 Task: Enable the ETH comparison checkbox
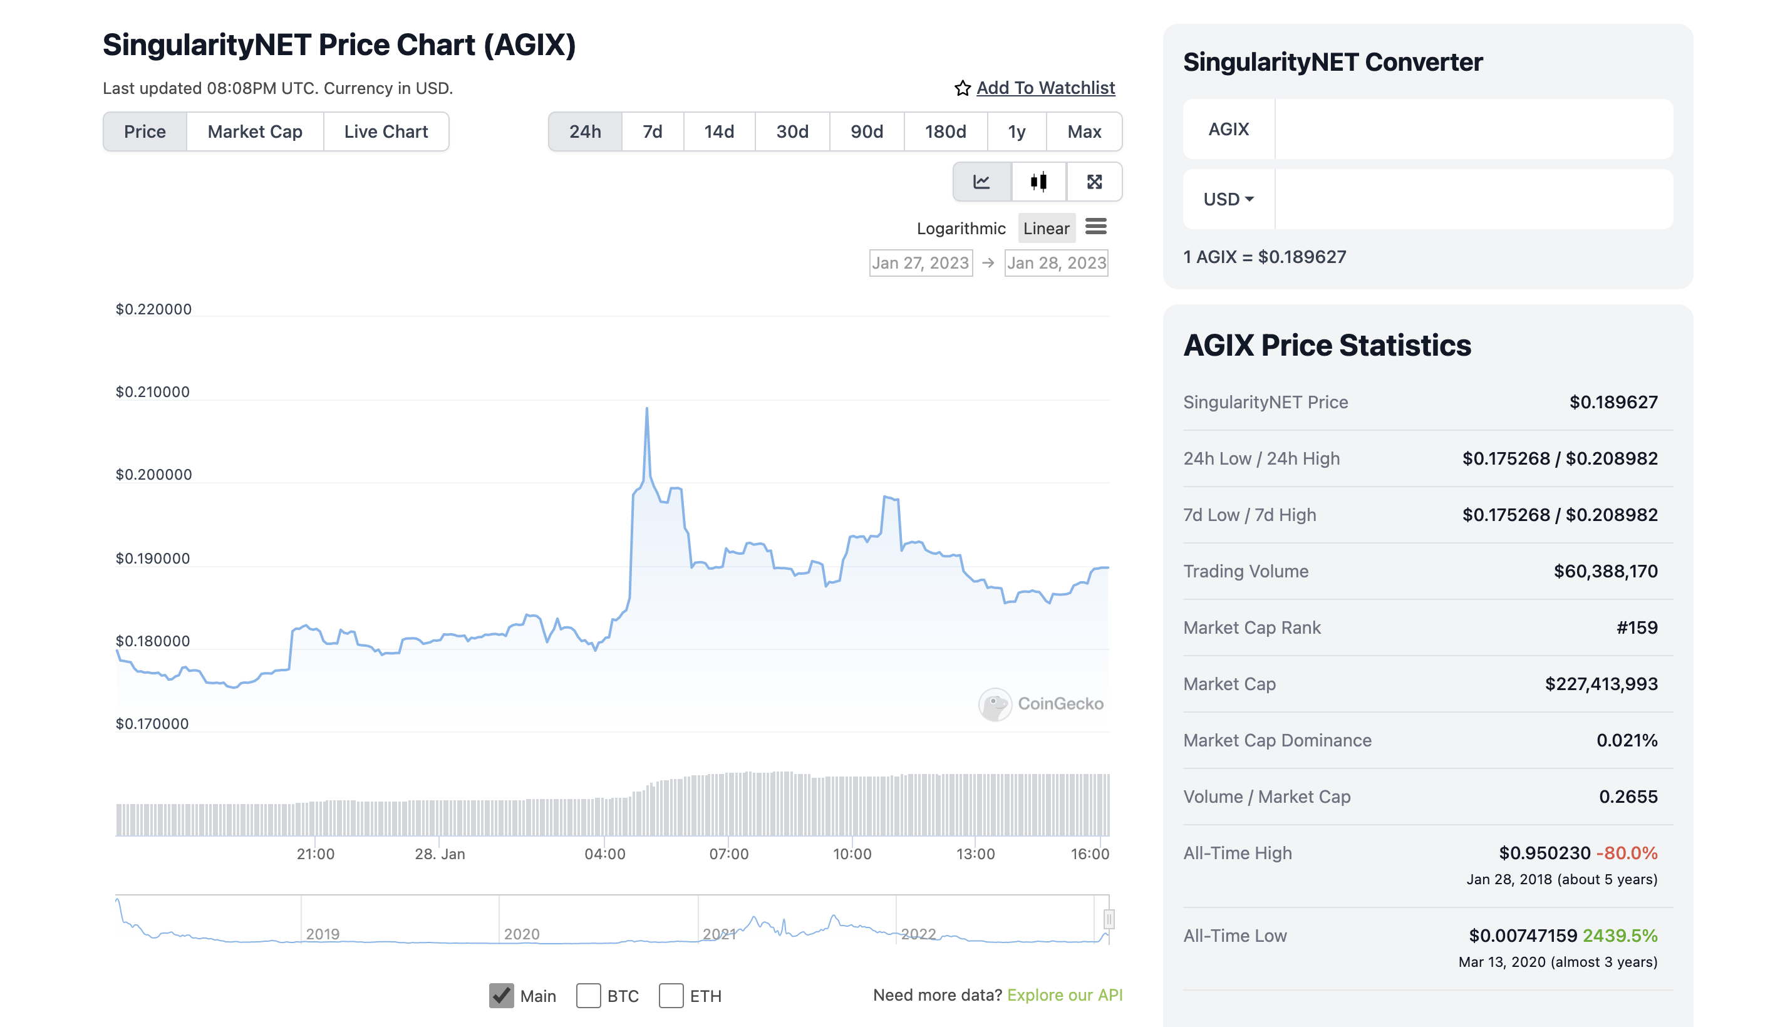click(x=671, y=995)
